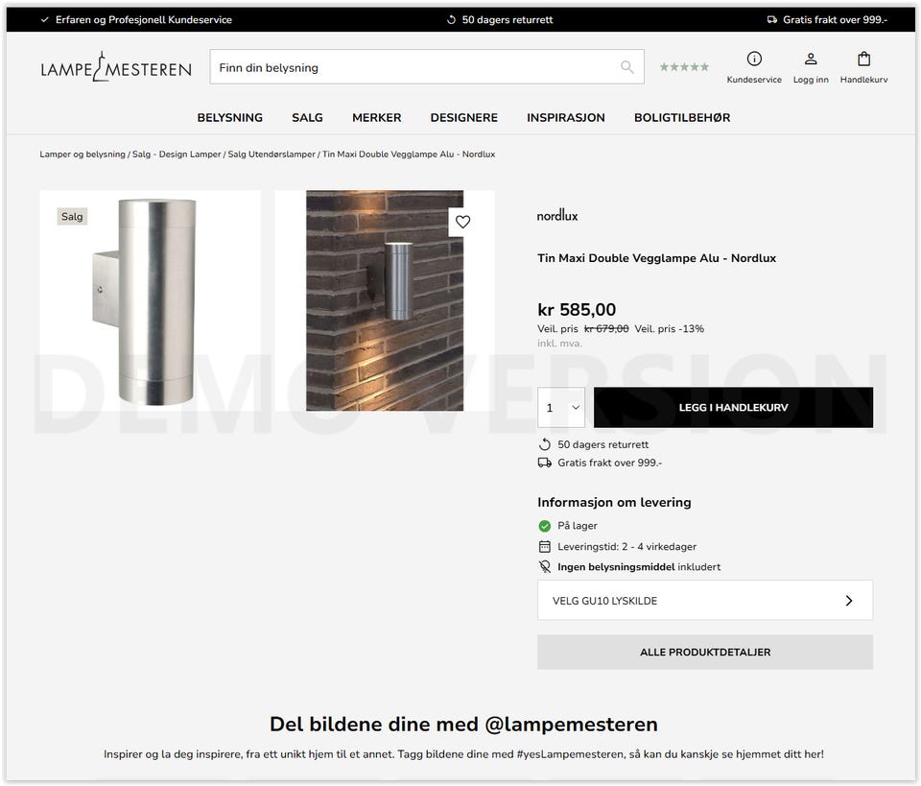Click the Ingen belysningsmiddel bulb icon
921x786 pixels.
[x=545, y=566]
